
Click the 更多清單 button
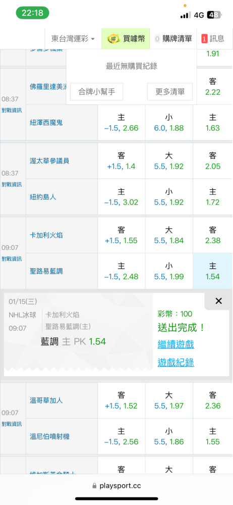(170, 92)
